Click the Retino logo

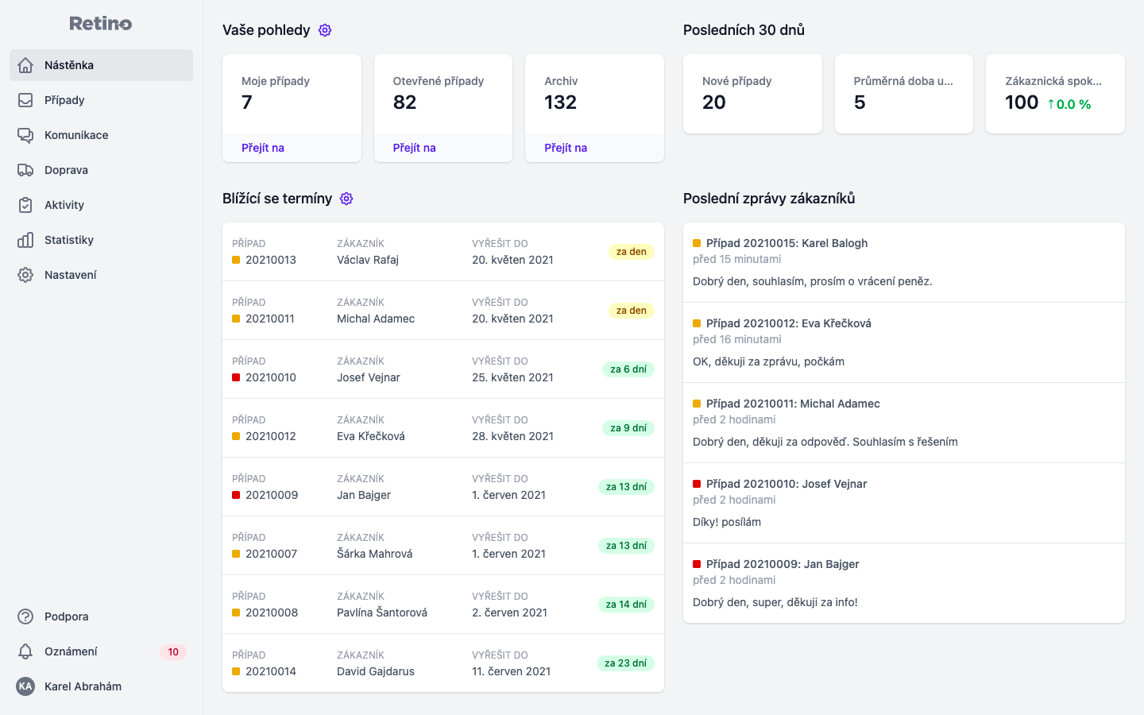tap(101, 23)
